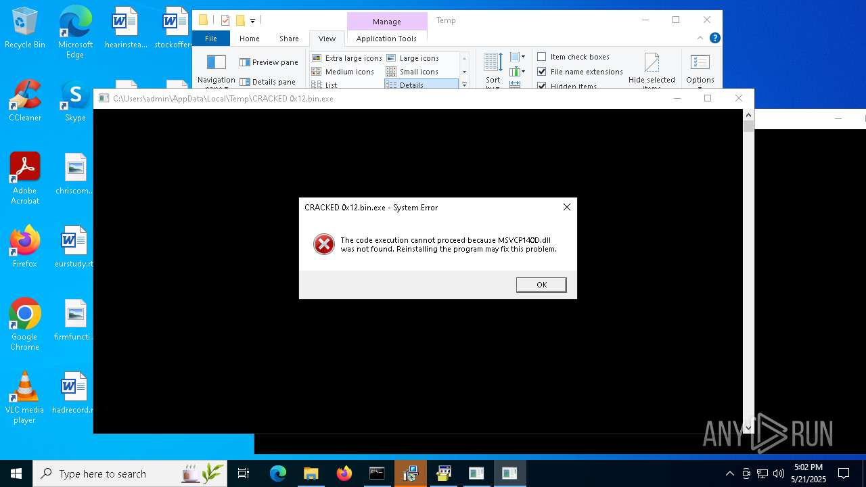Screen dimensions: 866x487
Task: Select the hearinstea Word document on desktop
Action: point(126,28)
